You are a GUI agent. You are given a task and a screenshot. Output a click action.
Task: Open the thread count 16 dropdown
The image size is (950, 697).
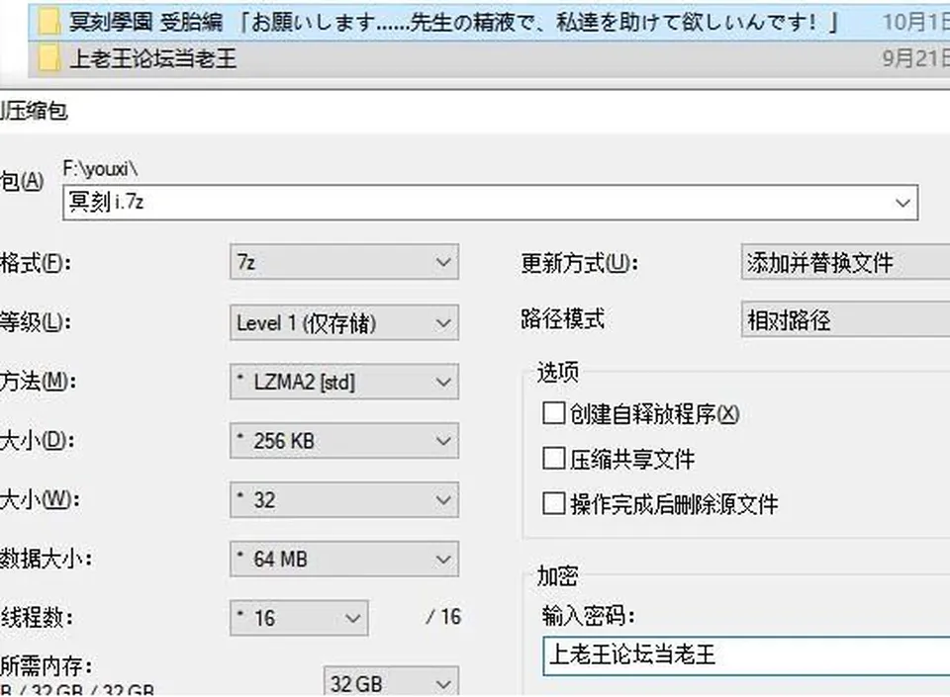point(299,618)
